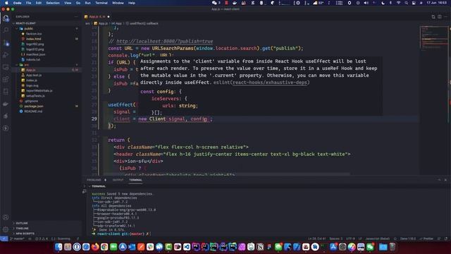Open App.test.js file
451x254 pixels.
click(x=34, y=75)
